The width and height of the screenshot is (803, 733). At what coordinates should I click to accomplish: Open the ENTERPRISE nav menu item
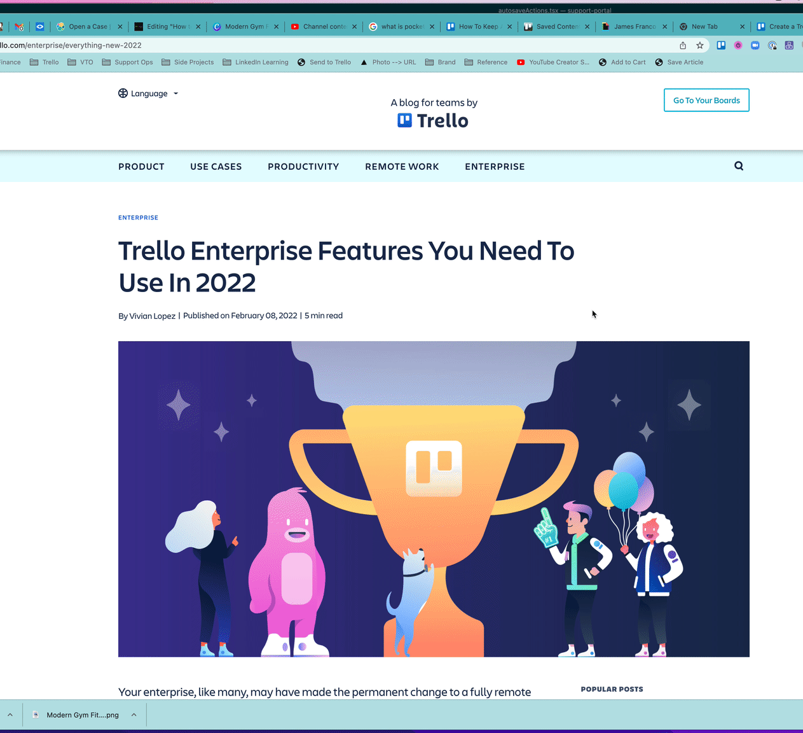(495, 167)
